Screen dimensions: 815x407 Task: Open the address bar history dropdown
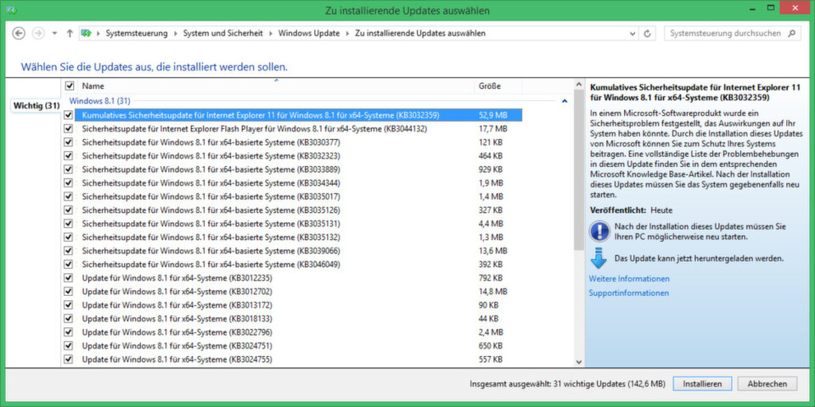(632, 33)
